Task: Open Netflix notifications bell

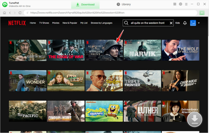Action: pyautogui.click(x=185, y=23)
